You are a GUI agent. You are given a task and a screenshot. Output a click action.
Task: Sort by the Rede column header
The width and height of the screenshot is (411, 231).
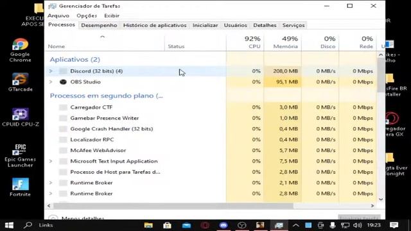click(x=358, y=42)
